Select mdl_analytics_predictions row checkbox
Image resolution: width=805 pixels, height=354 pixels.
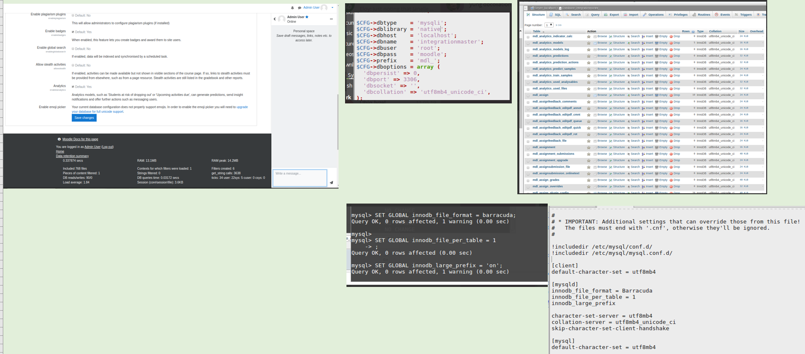pos(528,56)
